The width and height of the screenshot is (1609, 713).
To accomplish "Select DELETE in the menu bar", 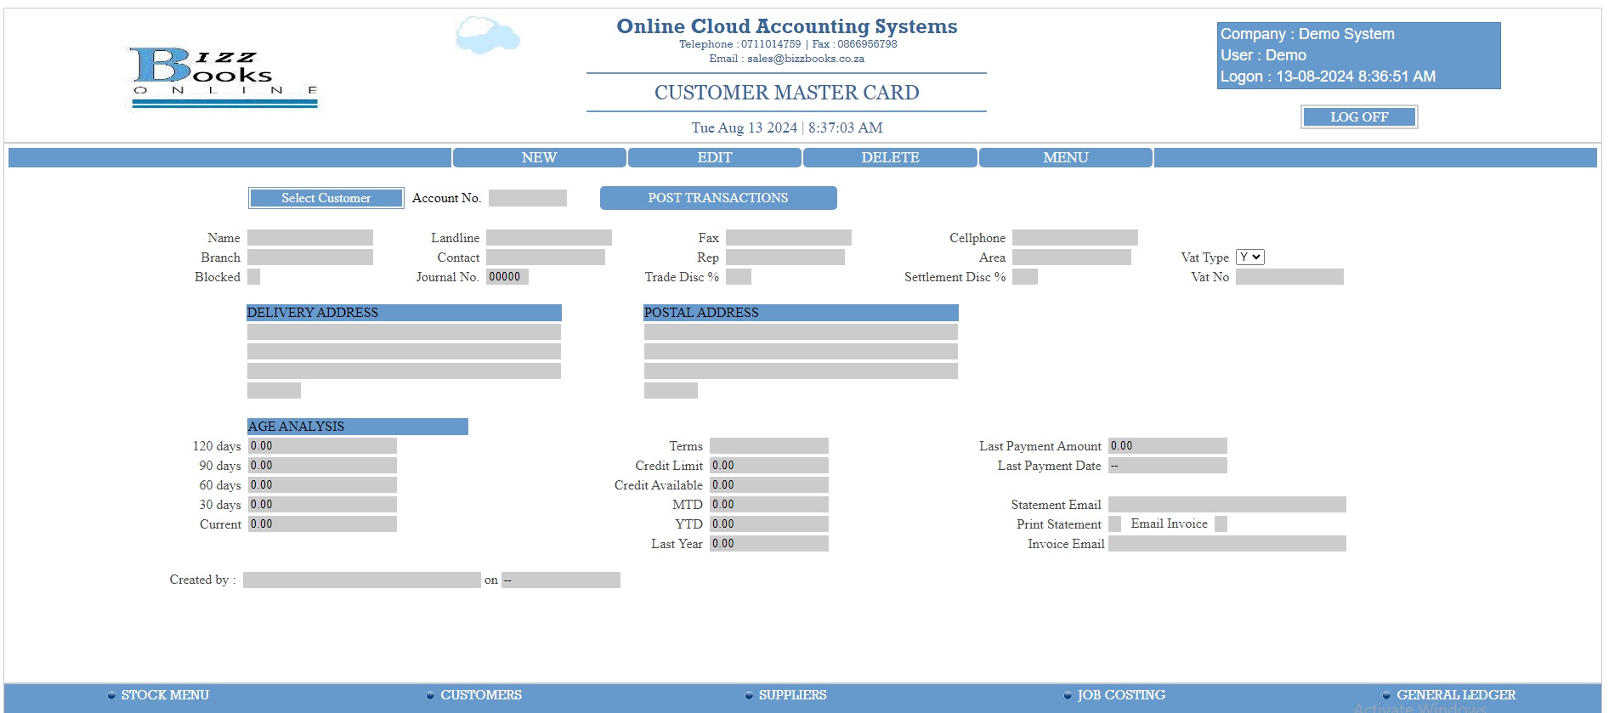I will (890, 158).
